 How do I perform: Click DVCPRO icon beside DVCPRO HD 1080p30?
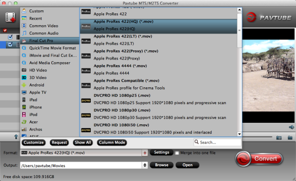point(86,115)
